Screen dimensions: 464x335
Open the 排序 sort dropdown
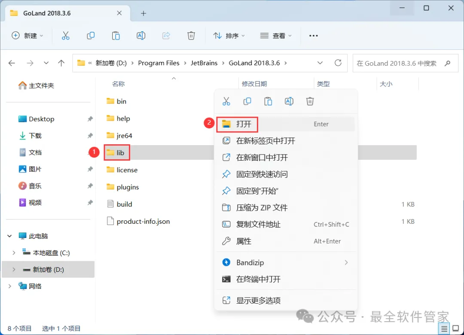[229, 36]
